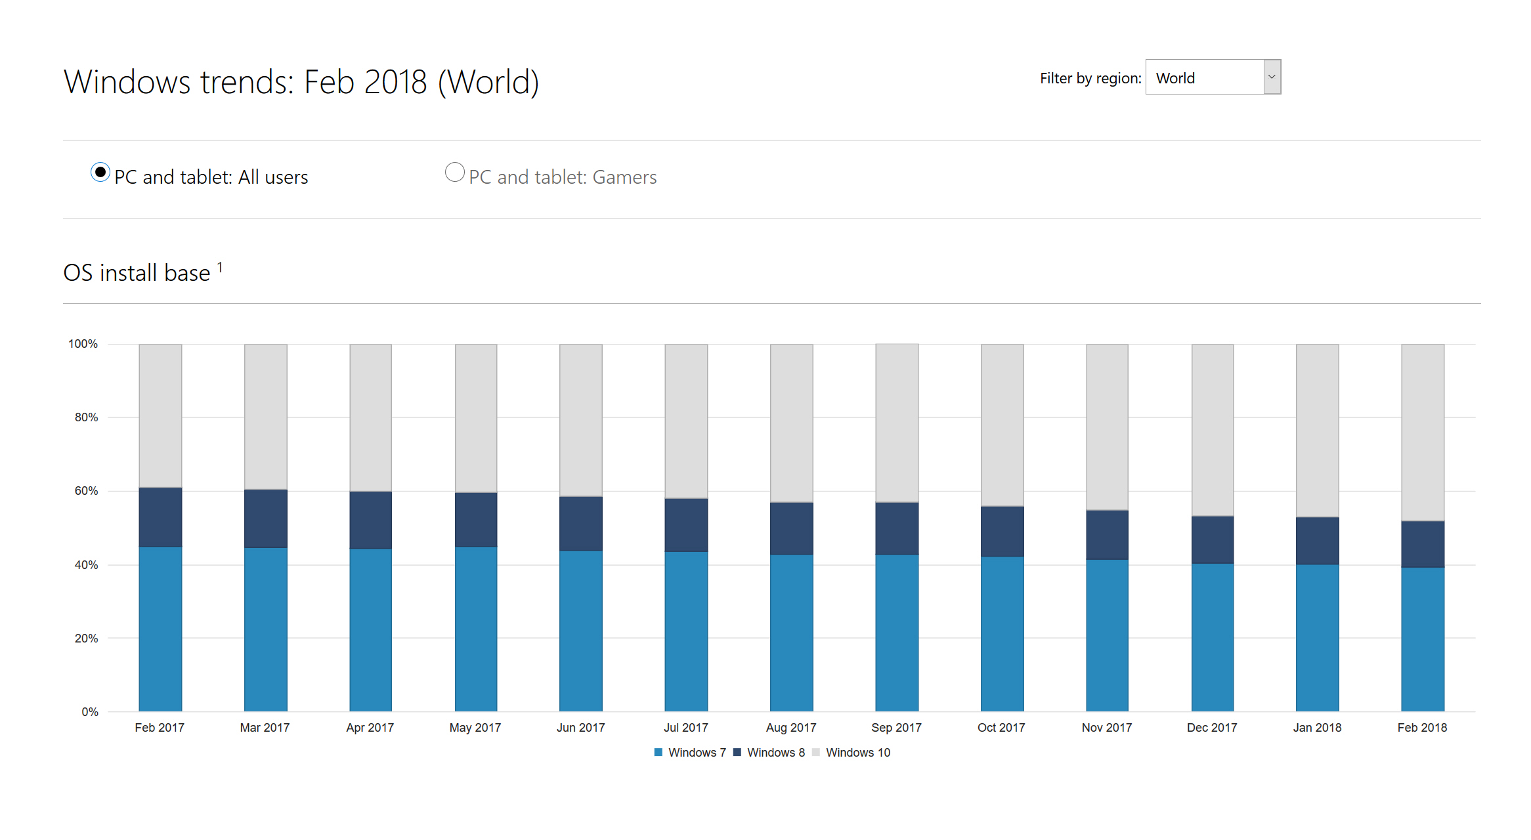Click the Windows 8 segment of Feb 2018 bar
Image resolution: width=1531 pixels, height=840 pixels.
point(1423,544)
